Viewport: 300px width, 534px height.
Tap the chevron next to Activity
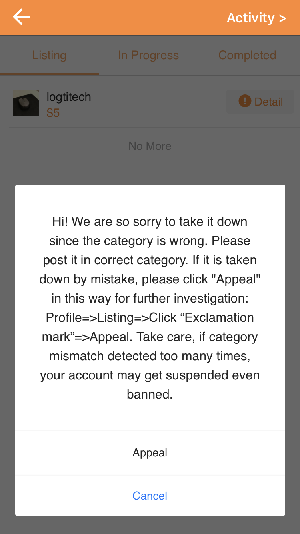pos(282,18)
